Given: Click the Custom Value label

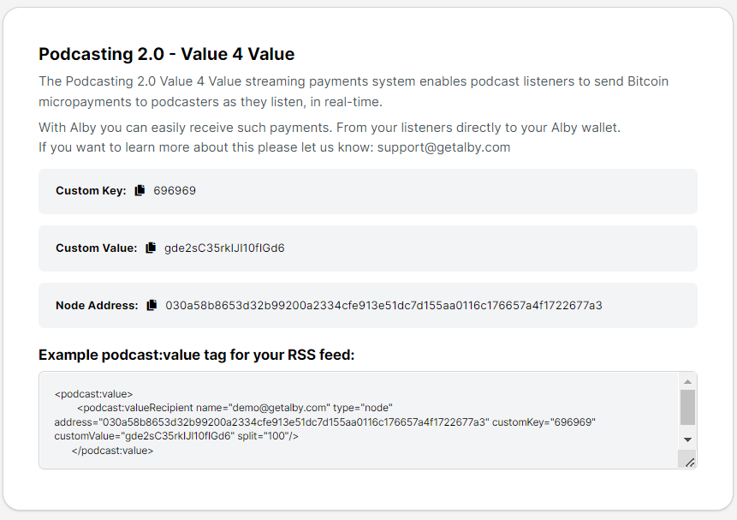Looking at the screenshot, I should click(x=97, y=248).
